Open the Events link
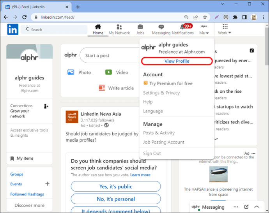The image size is (269, 213). tap(16, 184)
